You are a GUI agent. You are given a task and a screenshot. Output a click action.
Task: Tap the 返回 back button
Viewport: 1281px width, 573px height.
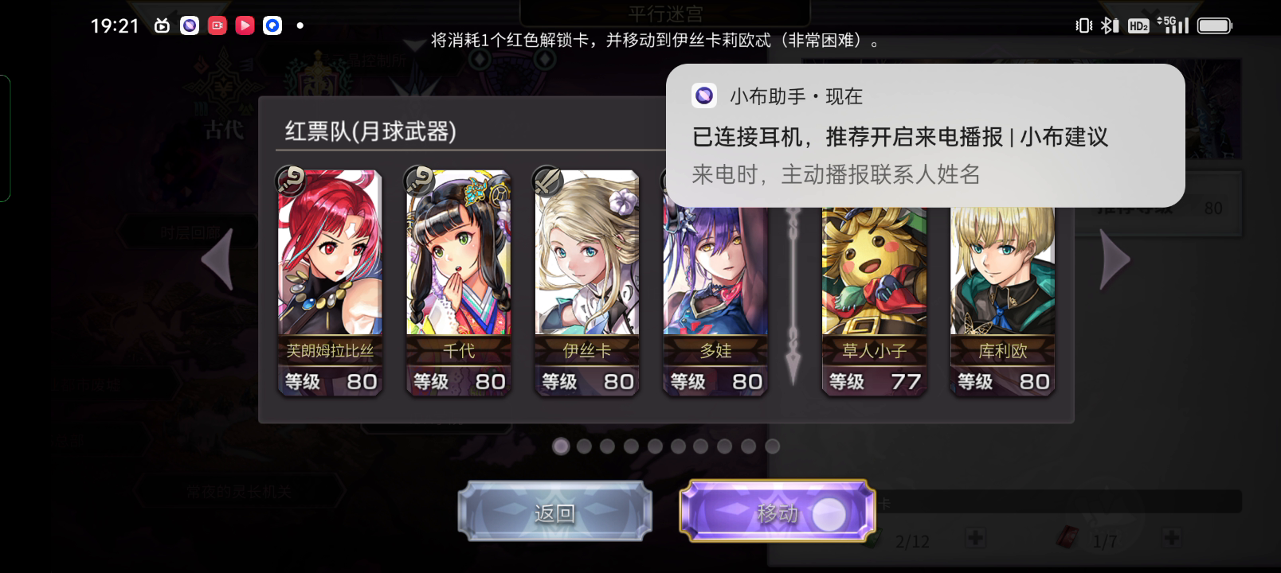[x=554, y=512]
